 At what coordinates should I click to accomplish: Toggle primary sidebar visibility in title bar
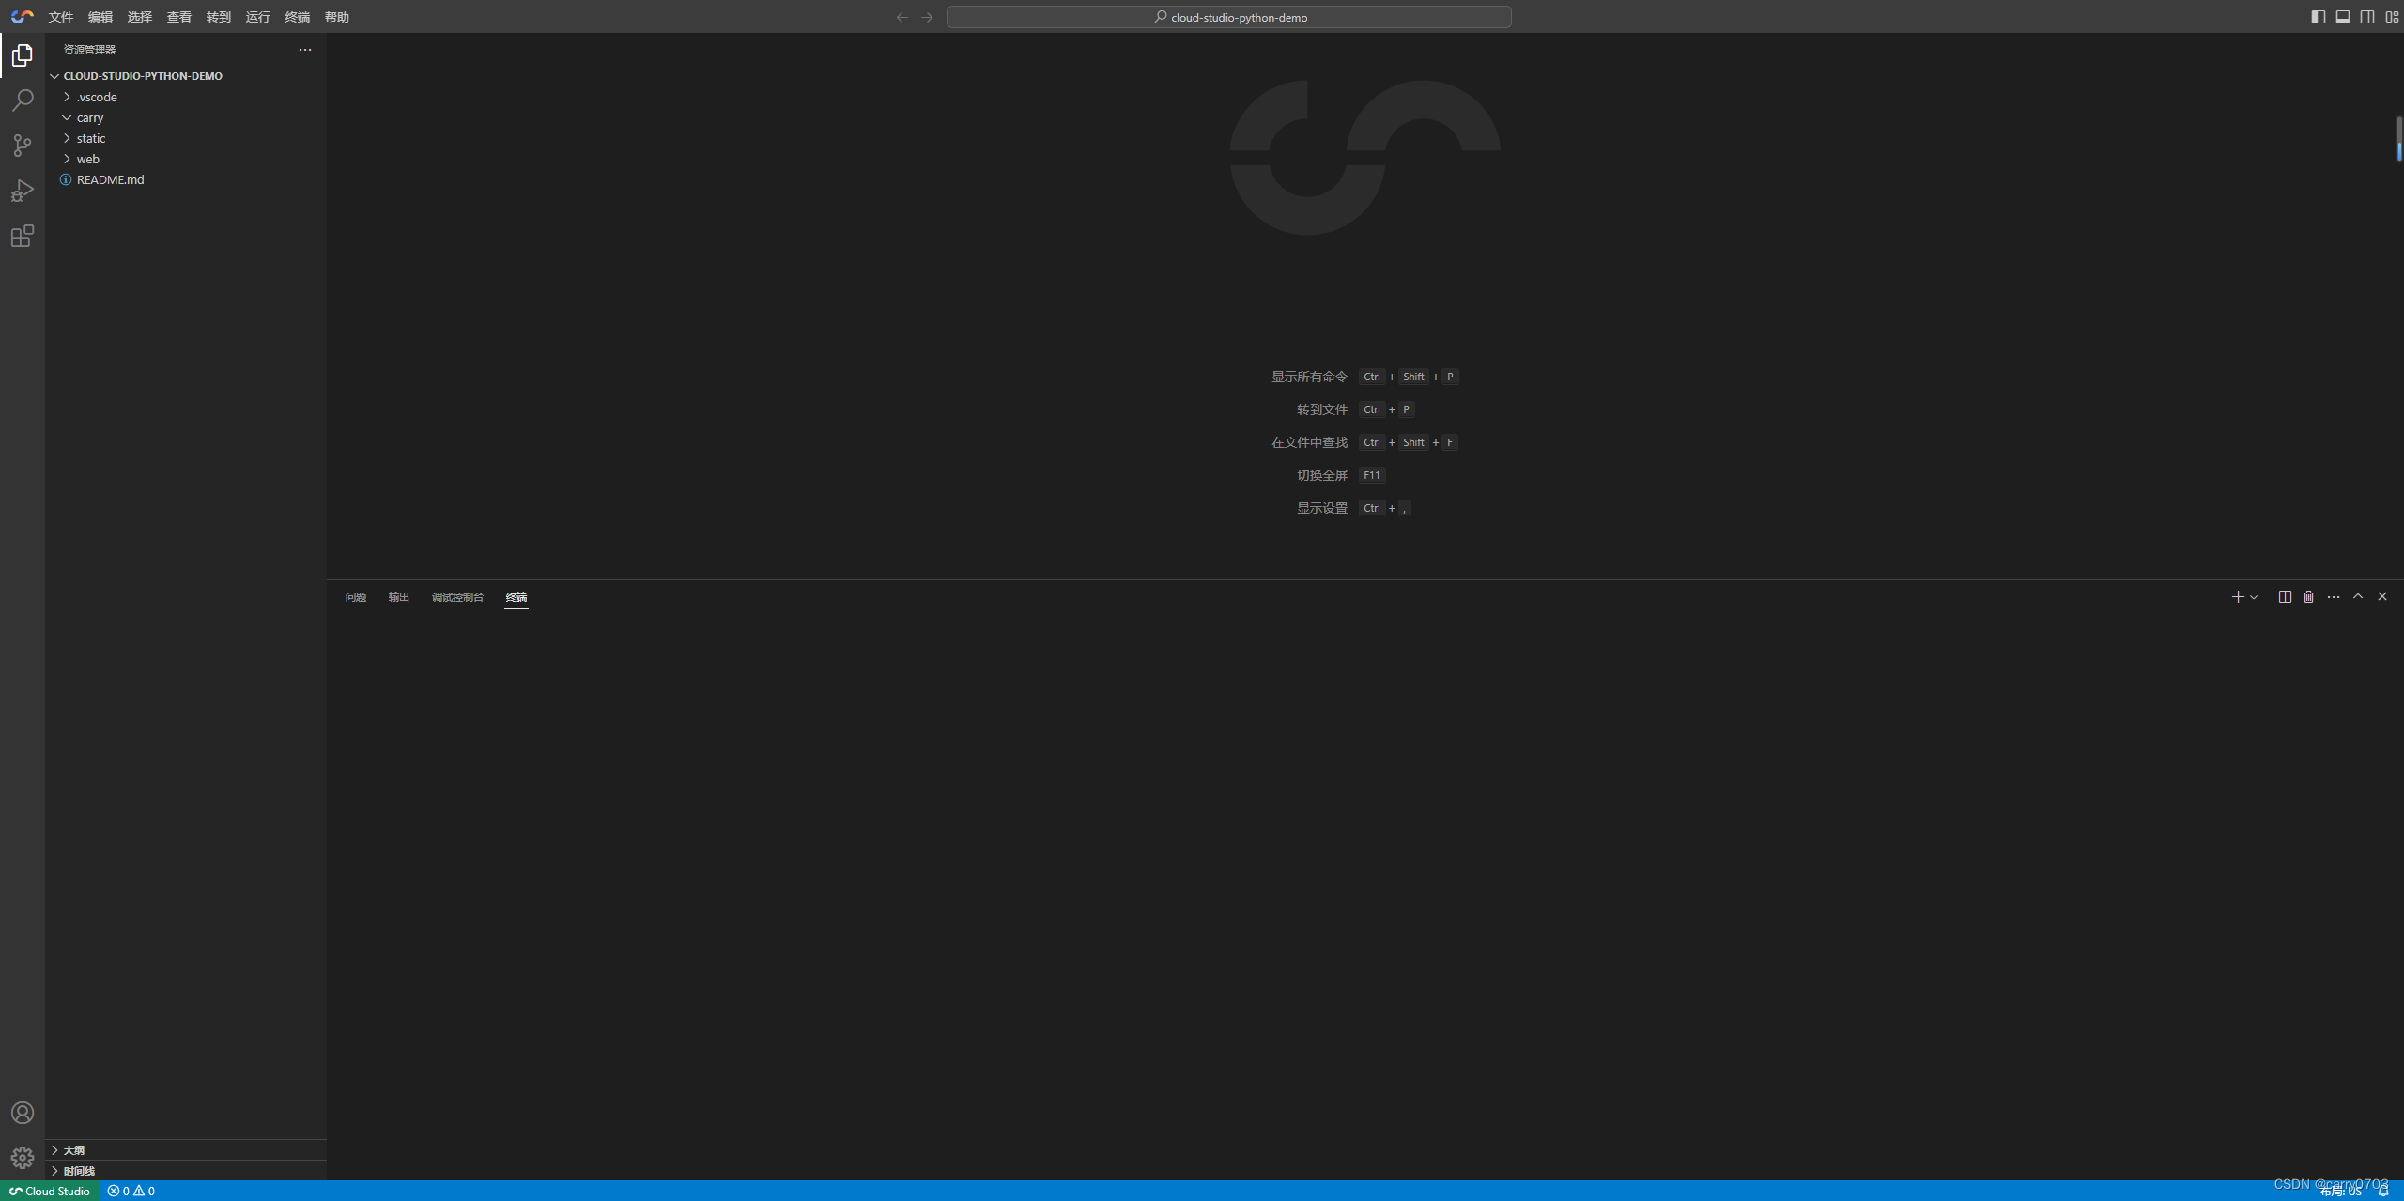(x=2319, y=17)
